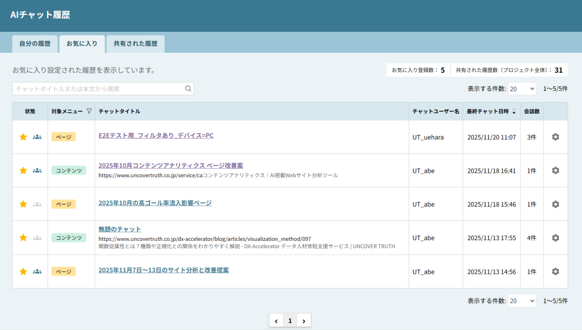
Task: Click the chat title search field
Action: pos(99,89)
